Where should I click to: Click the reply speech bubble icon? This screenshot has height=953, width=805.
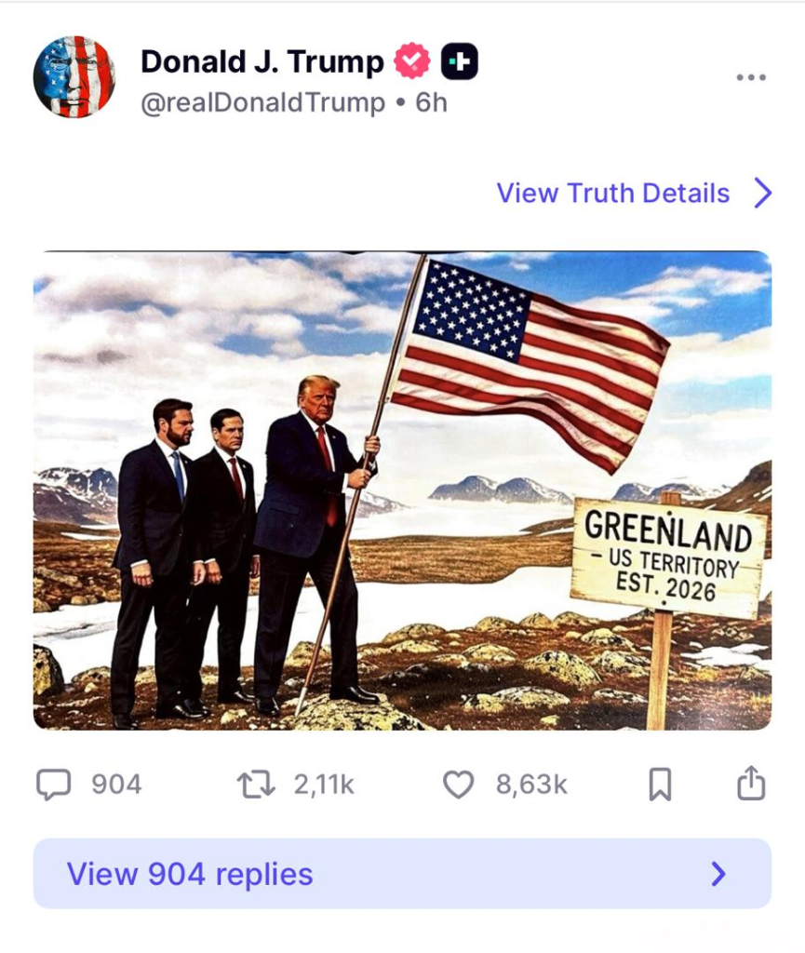[53, 784]
